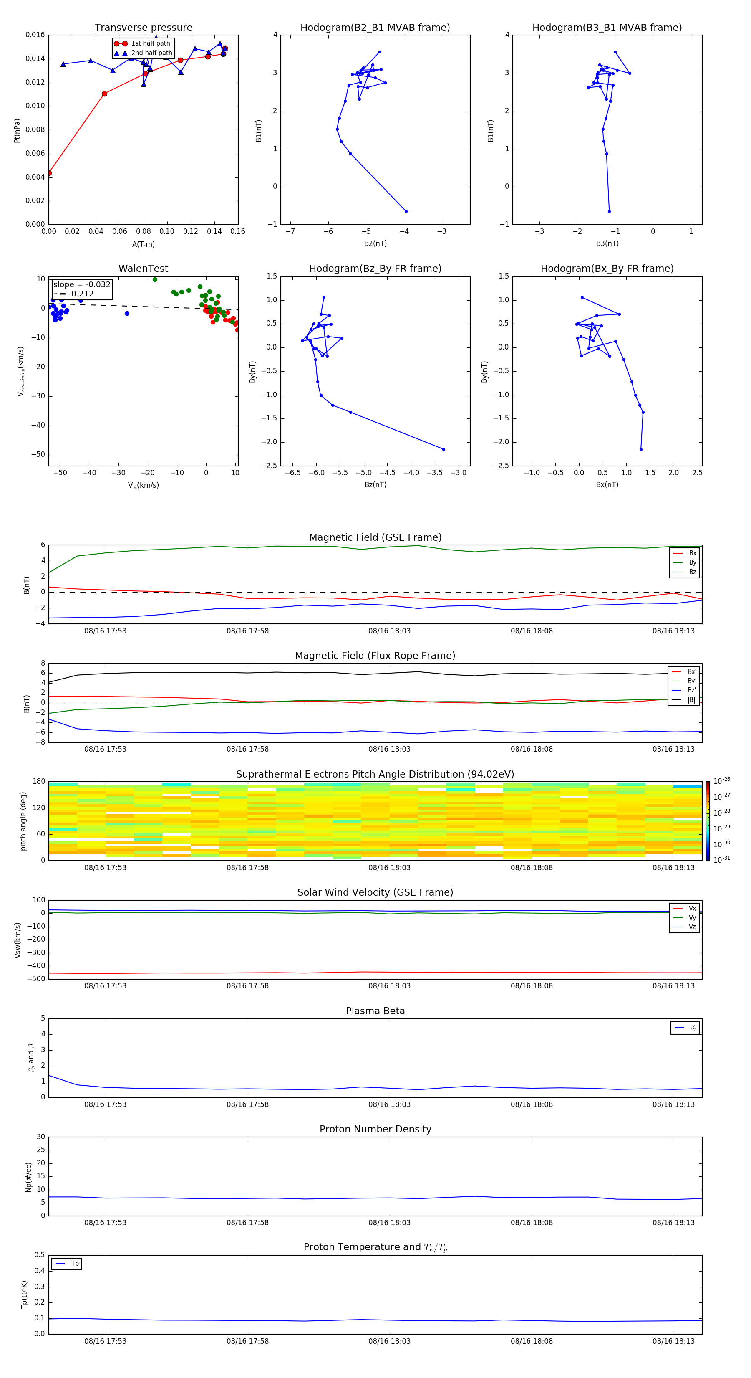751x1378 pixels.
Task: Click '08/16 17:53' tick below GSE Magnetic Field plot
Action: point(105,631)
